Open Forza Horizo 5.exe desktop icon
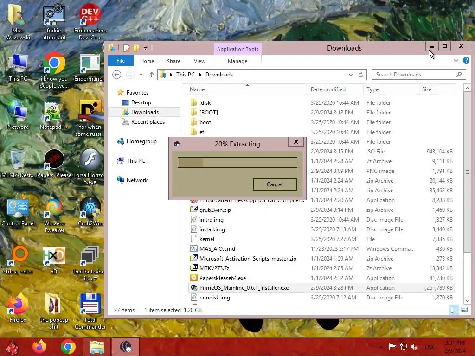 [x=90, y=166]
